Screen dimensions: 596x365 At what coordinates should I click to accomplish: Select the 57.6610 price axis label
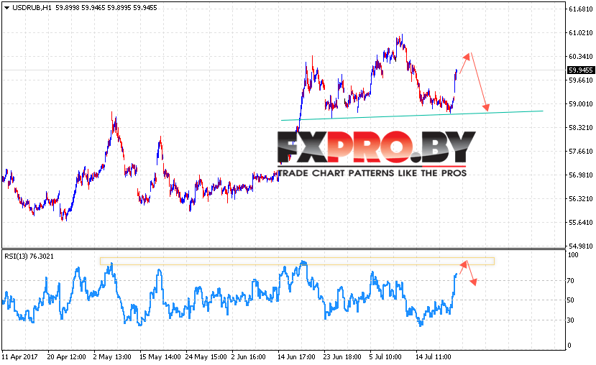click(581, 151)
